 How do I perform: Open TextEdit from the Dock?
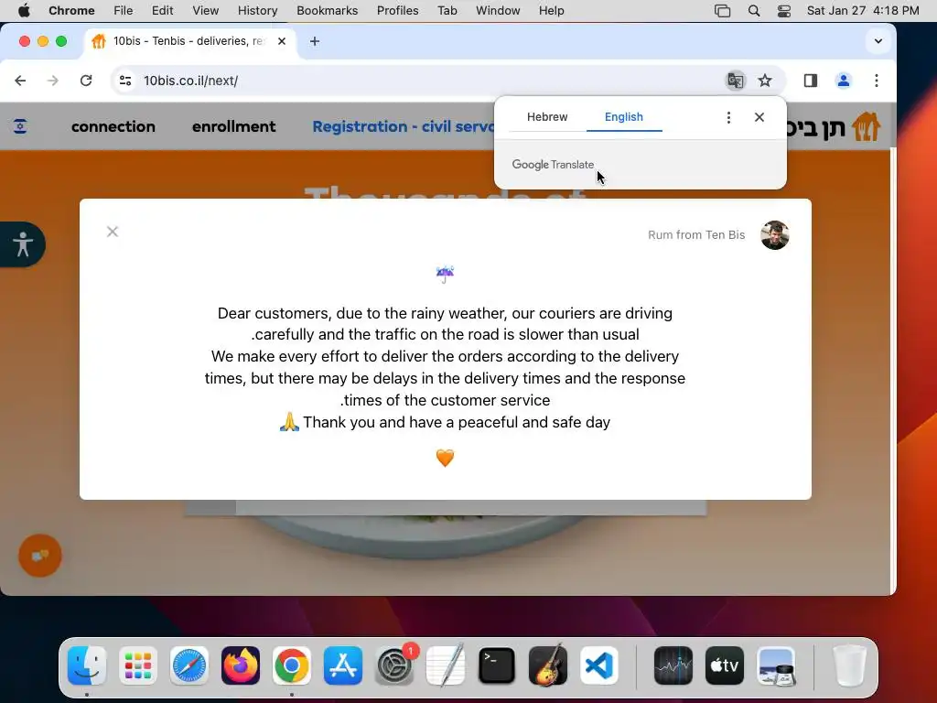[x=446, y=665]
